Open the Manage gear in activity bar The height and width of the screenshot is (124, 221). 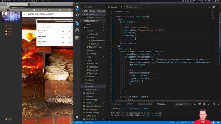tap(77, 117)
